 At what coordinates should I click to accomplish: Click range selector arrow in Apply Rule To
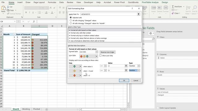tap(139, 14)
